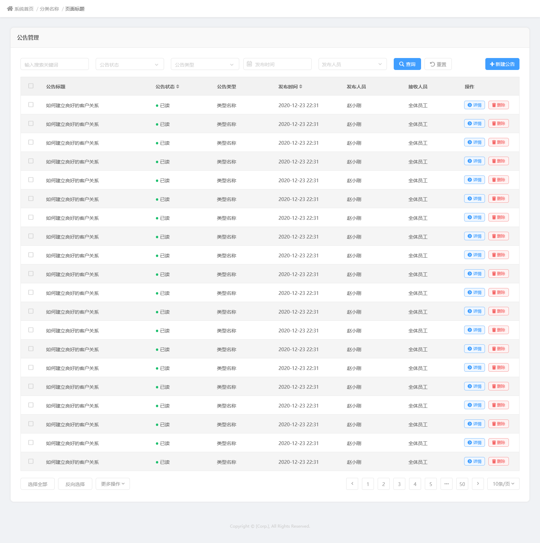Check the third table row checkbox
The image size is (540, 543).
point(31,142)
